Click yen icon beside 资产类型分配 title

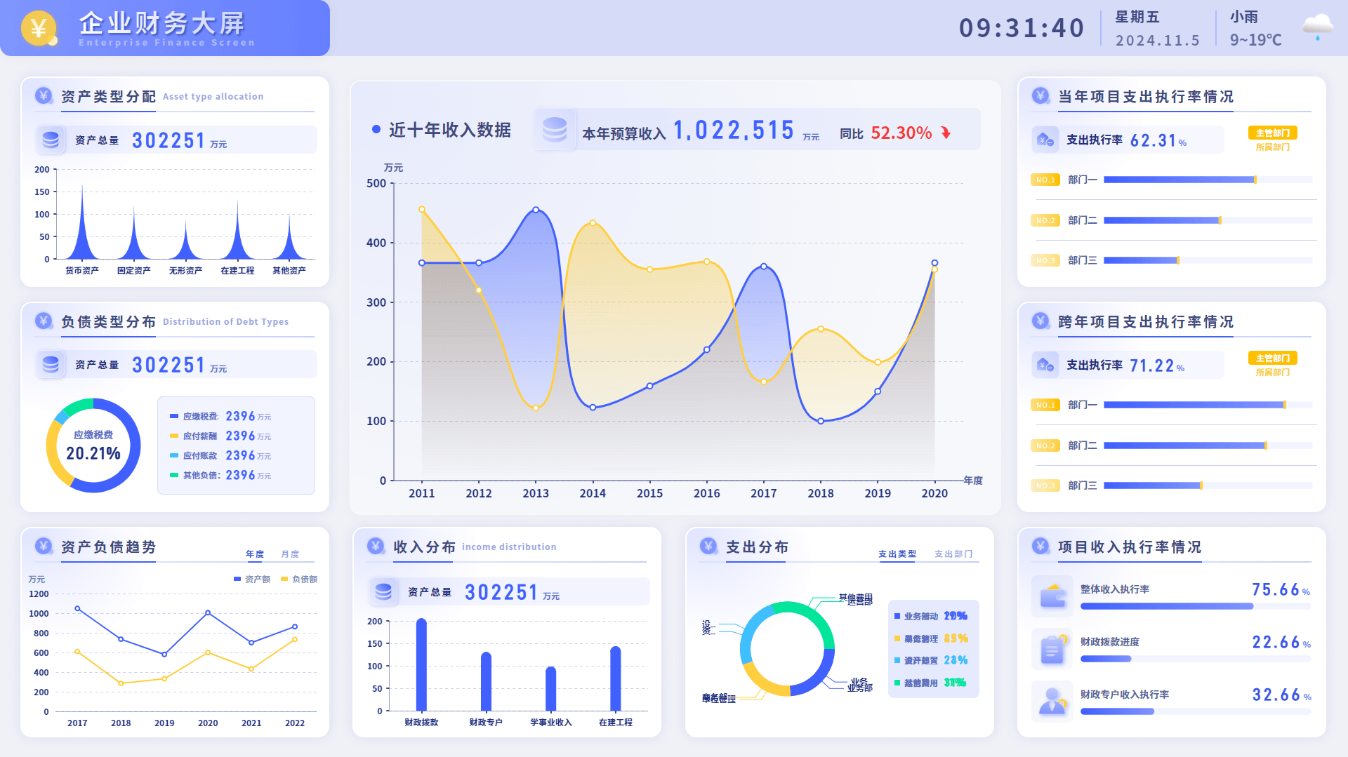point(44,95)
